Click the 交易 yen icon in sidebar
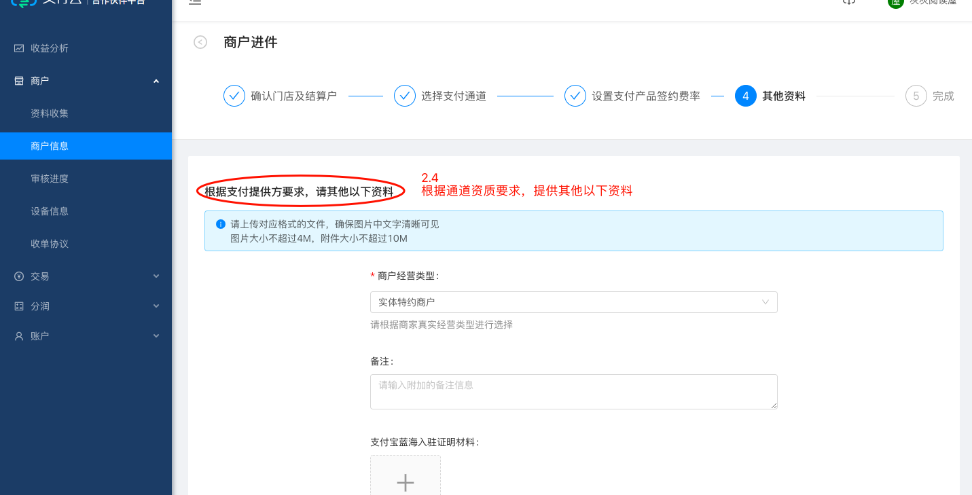This screenshot has width=972, height=495. [19, 276]
